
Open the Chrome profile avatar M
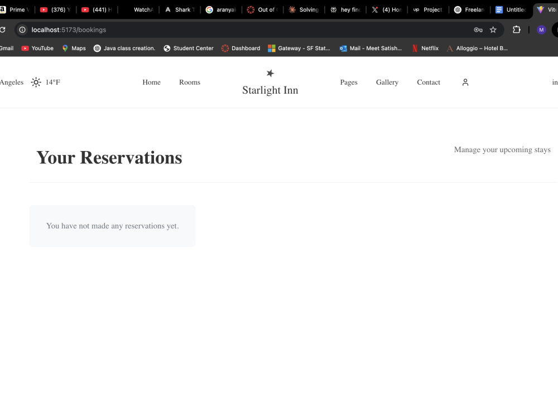541,30
